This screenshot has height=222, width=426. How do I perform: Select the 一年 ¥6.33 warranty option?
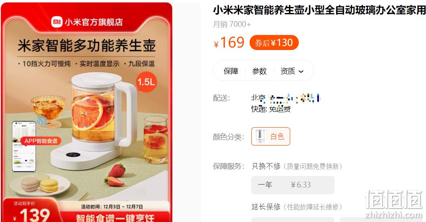(x=293, y=185)
